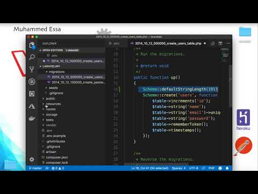The image size is (258, 194).
Task: Open composer.json in explorer
Action: [x=71, y=157]
